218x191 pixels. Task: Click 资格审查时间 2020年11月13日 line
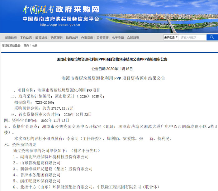pyautogui.click(x=36, y=121)
